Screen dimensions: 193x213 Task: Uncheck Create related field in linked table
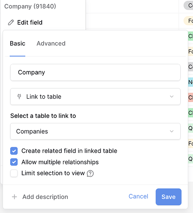(14, 151)
